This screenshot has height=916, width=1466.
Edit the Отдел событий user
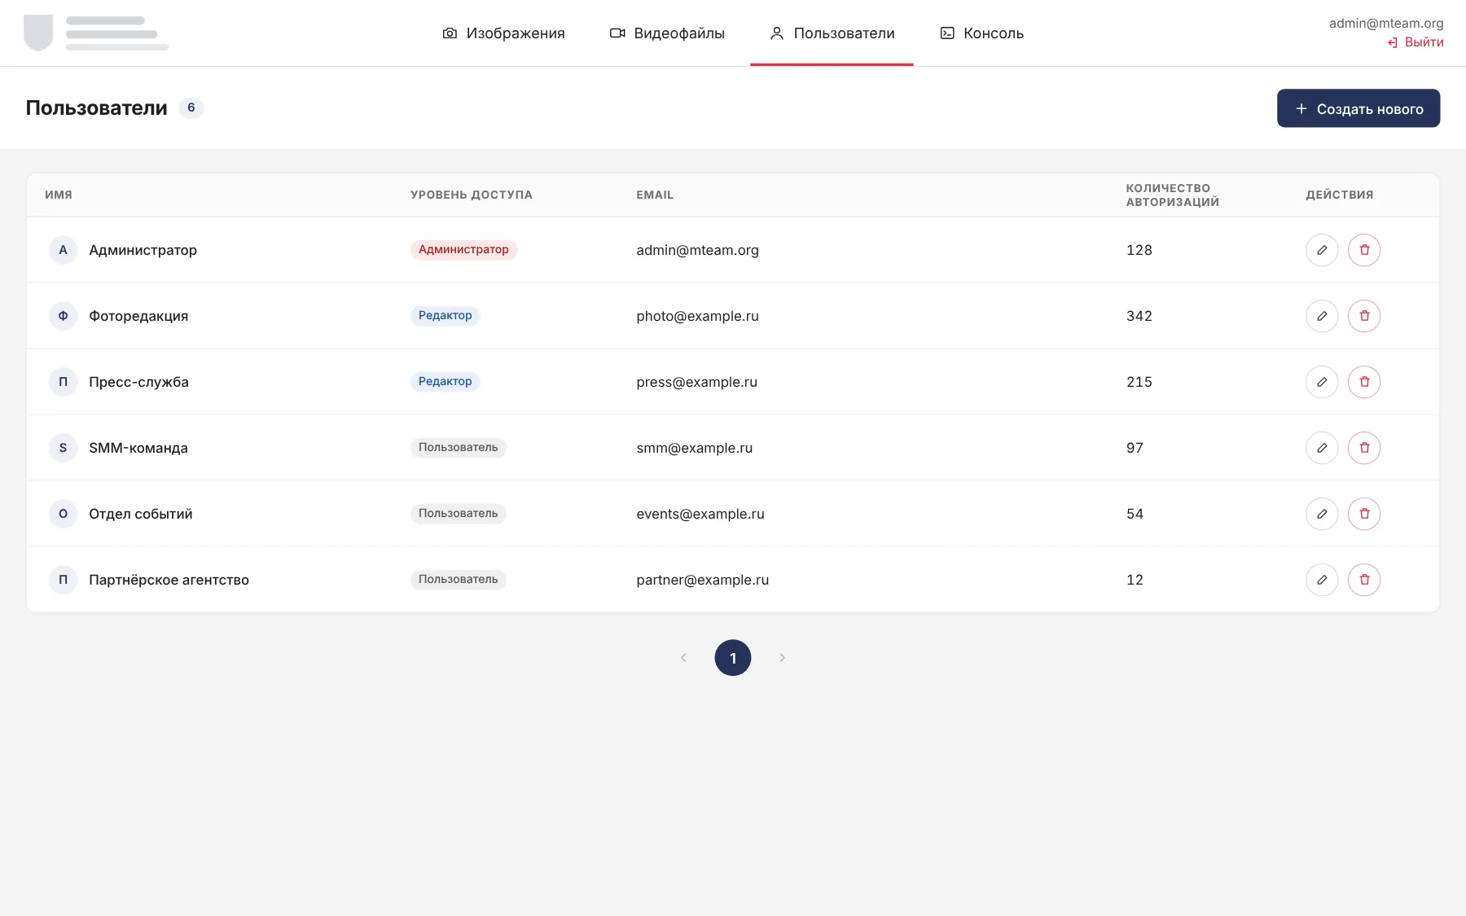1322,514
